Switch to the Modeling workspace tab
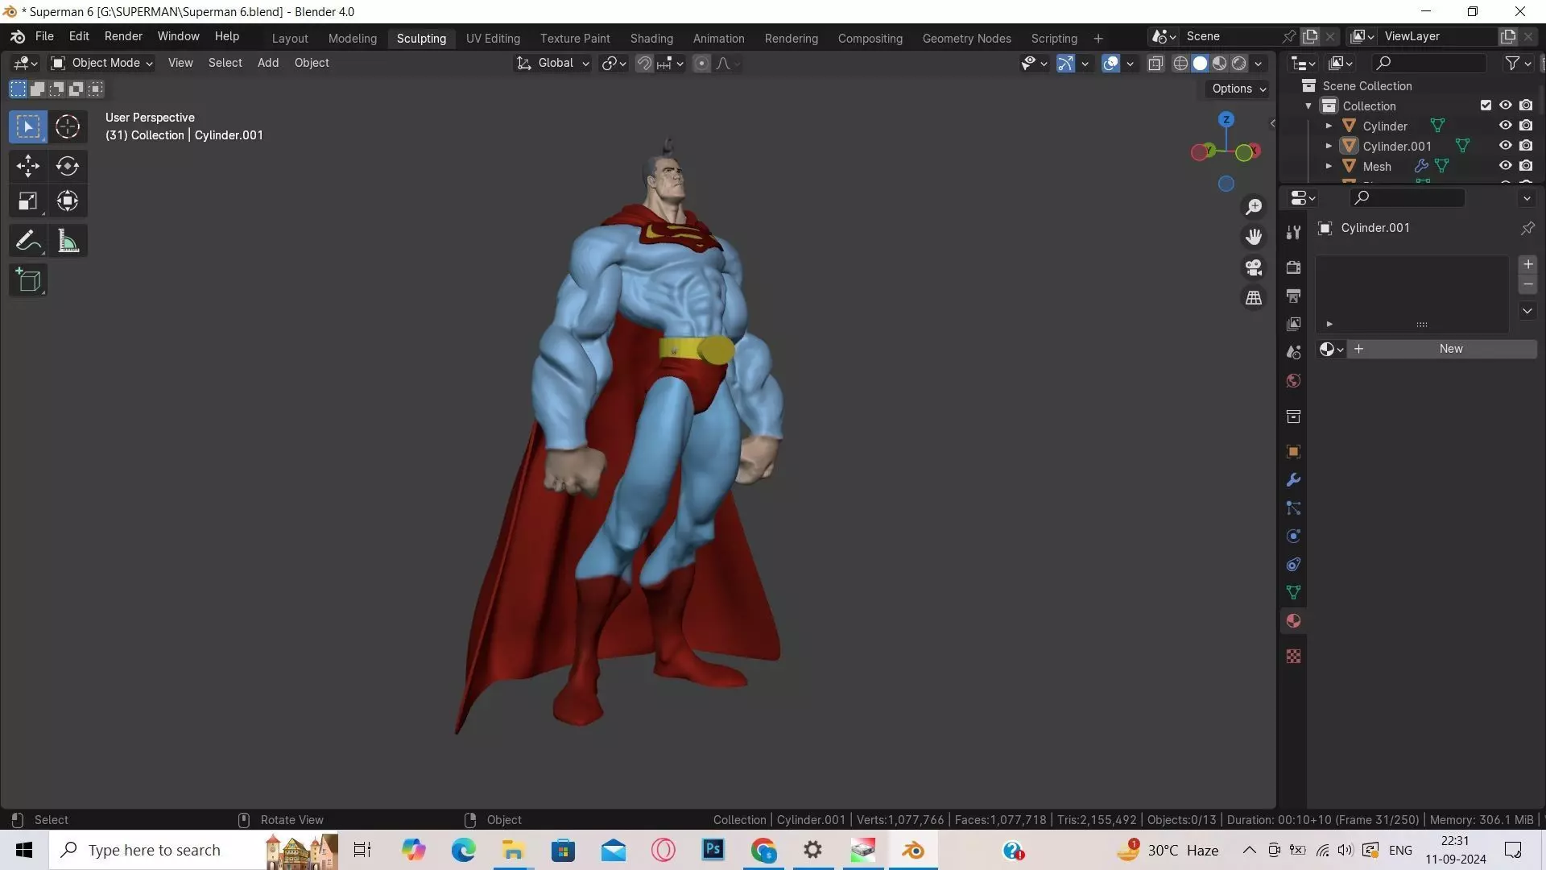The image size is (1546, 870). (352, 38)
